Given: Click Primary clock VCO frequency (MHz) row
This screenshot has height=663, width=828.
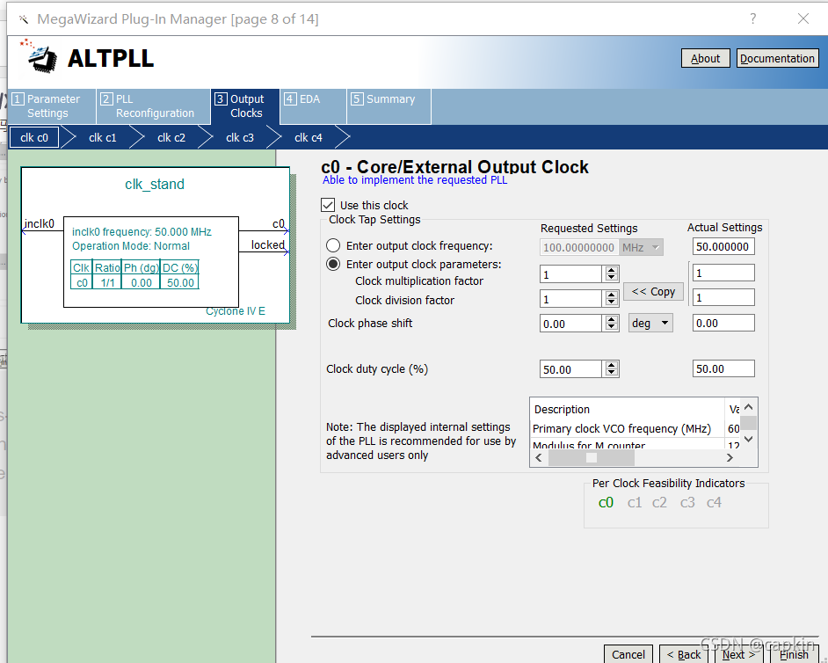Looking at the screenshot, I should [x=636, y=428].
